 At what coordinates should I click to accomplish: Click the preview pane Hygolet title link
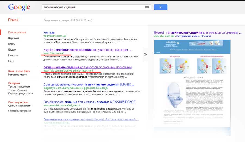[198, 32]
